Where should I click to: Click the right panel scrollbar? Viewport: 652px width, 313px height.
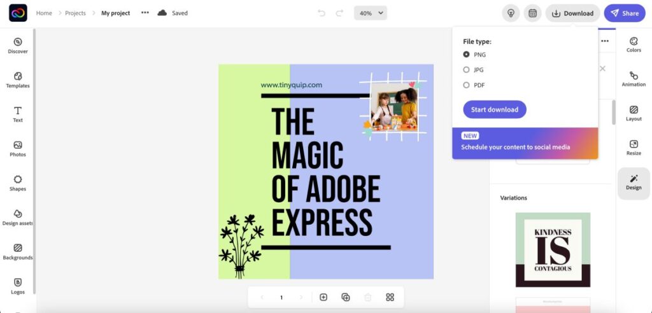(613, 112)
